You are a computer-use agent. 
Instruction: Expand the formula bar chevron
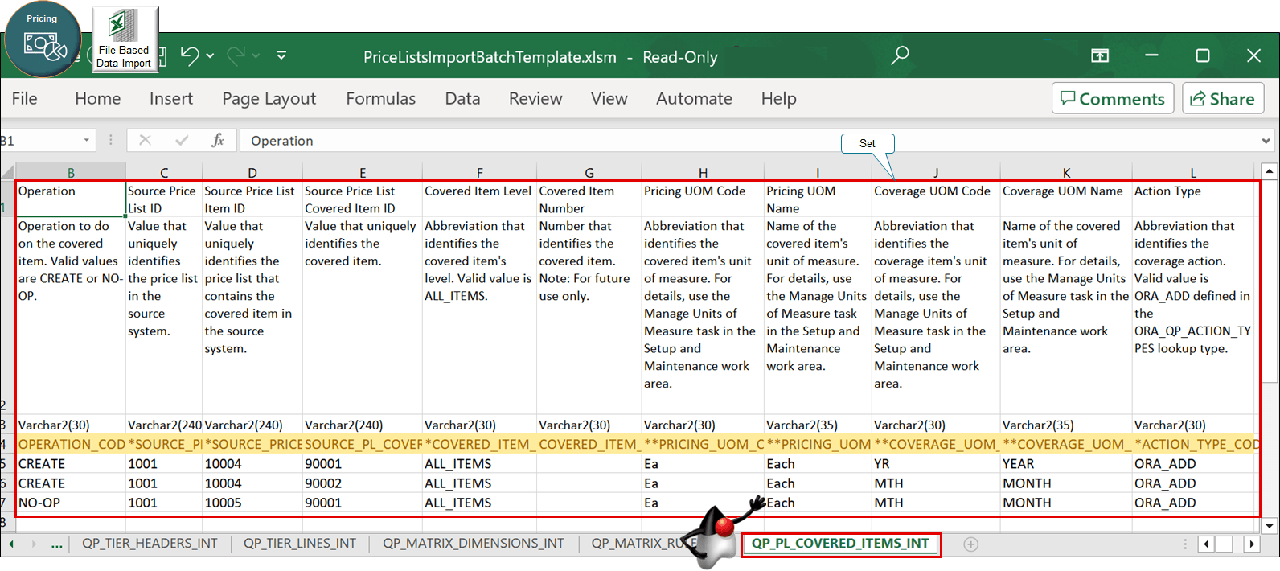[1266, 141]
